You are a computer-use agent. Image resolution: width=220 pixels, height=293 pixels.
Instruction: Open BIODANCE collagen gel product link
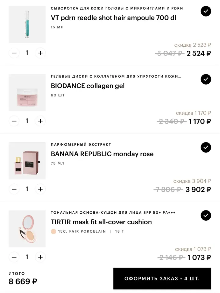coord(88,86)
